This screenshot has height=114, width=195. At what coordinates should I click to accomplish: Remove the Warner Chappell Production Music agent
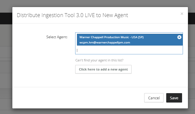(x=179, y=37)
